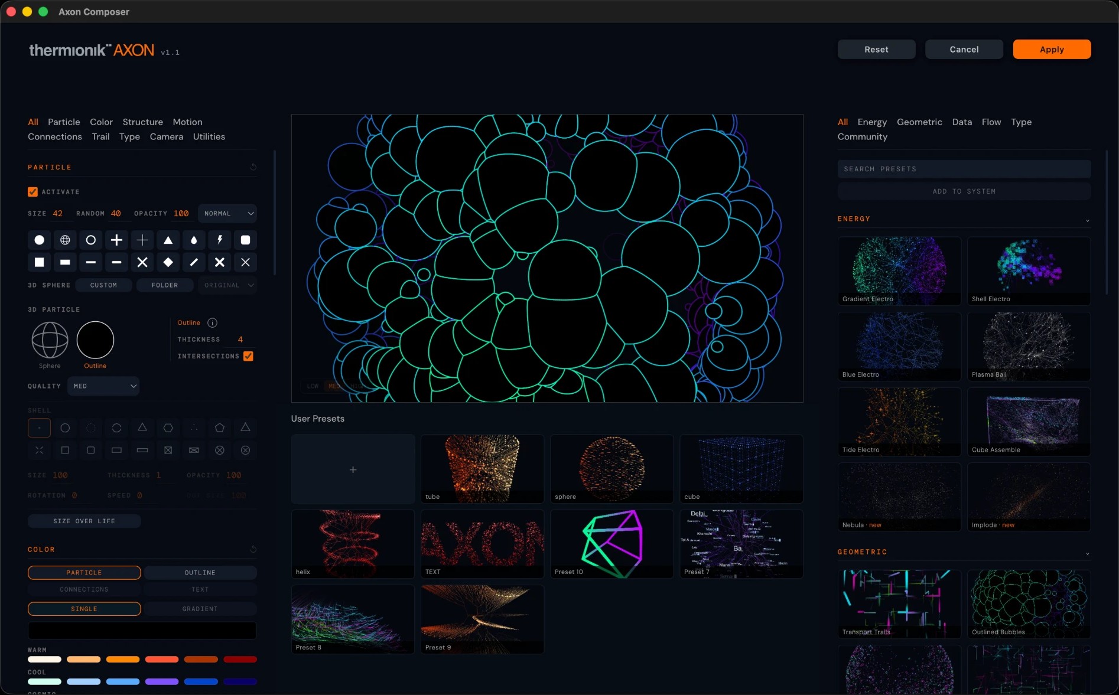Screen dimensions: 1119x695
Task: Load the Plasma Ball preset thumbnail
Action: coord(1029,346)
